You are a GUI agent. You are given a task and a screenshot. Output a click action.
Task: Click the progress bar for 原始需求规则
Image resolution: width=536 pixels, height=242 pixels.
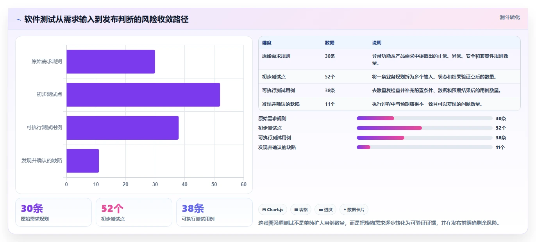(424, 118)
